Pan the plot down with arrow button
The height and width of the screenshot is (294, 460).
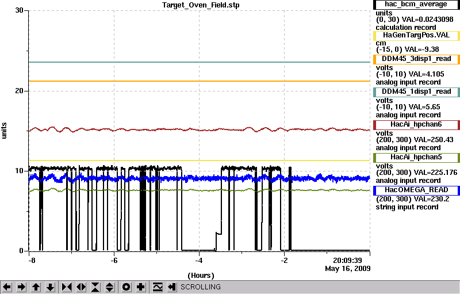50,287
